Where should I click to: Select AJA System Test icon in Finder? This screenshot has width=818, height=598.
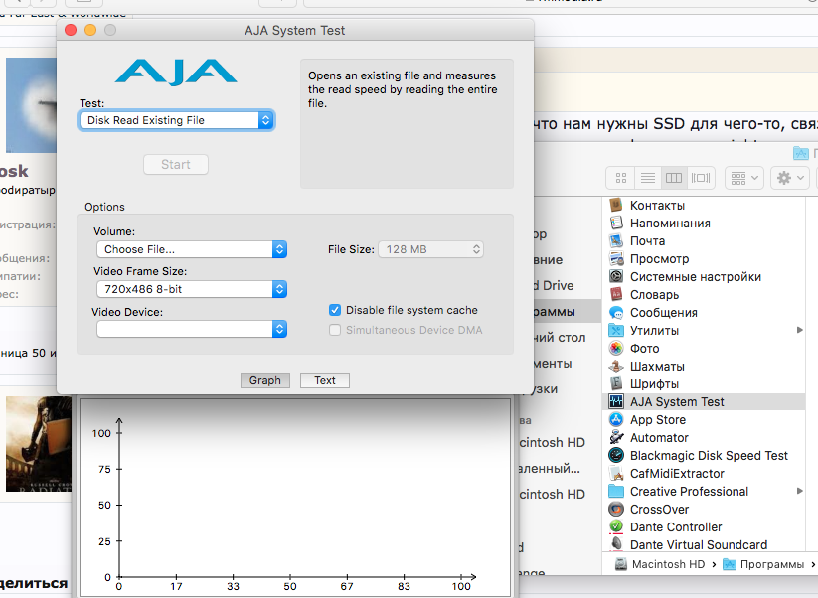point(616,401)
